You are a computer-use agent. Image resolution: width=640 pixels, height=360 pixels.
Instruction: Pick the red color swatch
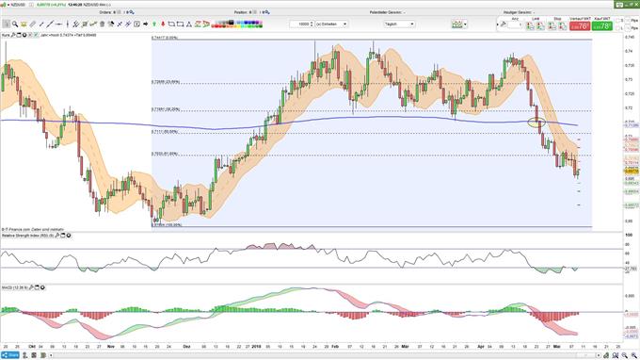(216, 26)
